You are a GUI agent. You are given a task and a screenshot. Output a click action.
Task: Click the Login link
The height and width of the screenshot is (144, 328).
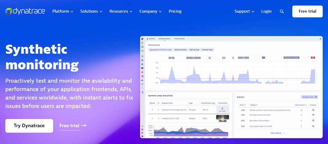266,11
